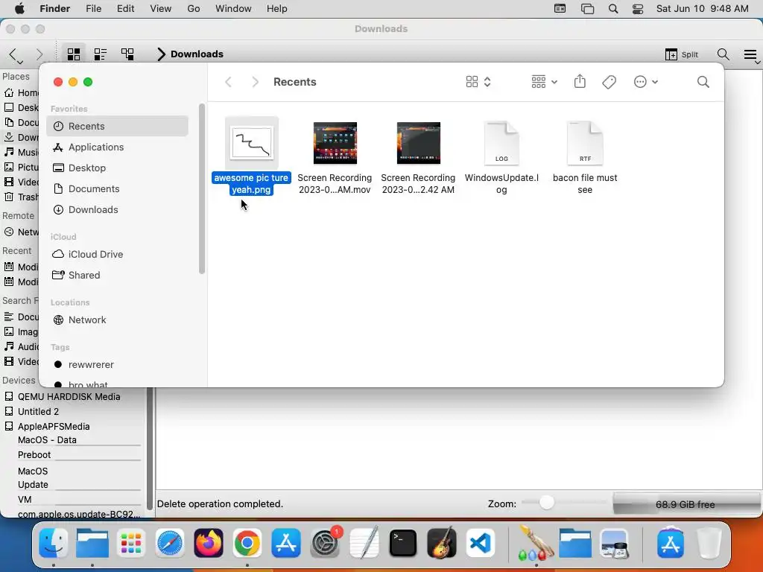Open Network location in Finder sidebar
763x572 pixels.
point(117,320)
